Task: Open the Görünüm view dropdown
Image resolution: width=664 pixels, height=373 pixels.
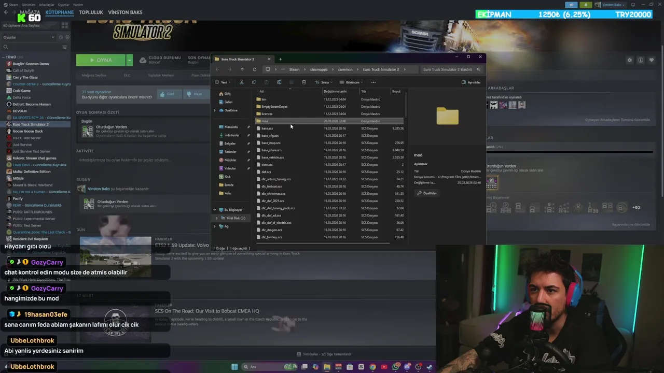Action: pyautogui.click(x=352, y=82)
